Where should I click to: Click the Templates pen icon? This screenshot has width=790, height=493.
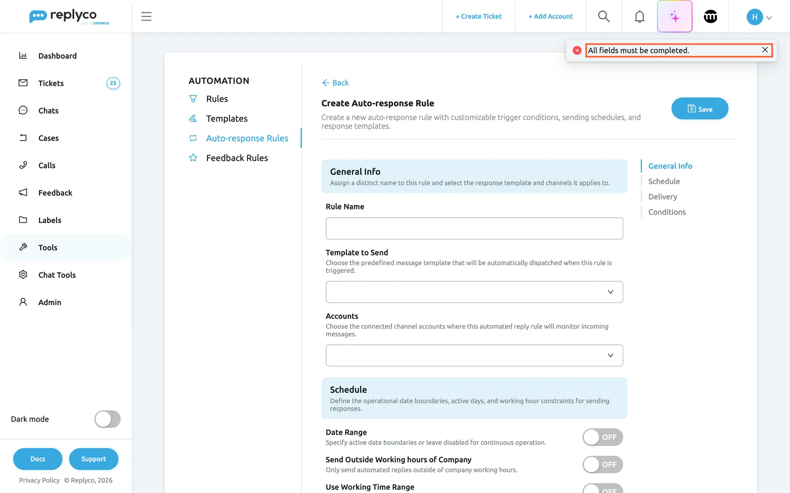pyautogui.click(x=193, y=118)
